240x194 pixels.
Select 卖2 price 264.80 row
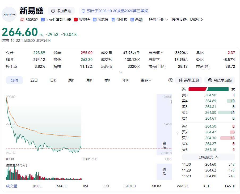[208, 113]
